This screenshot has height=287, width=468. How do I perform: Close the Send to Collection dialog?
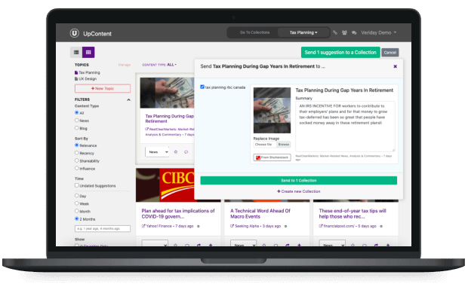(396, 66)
